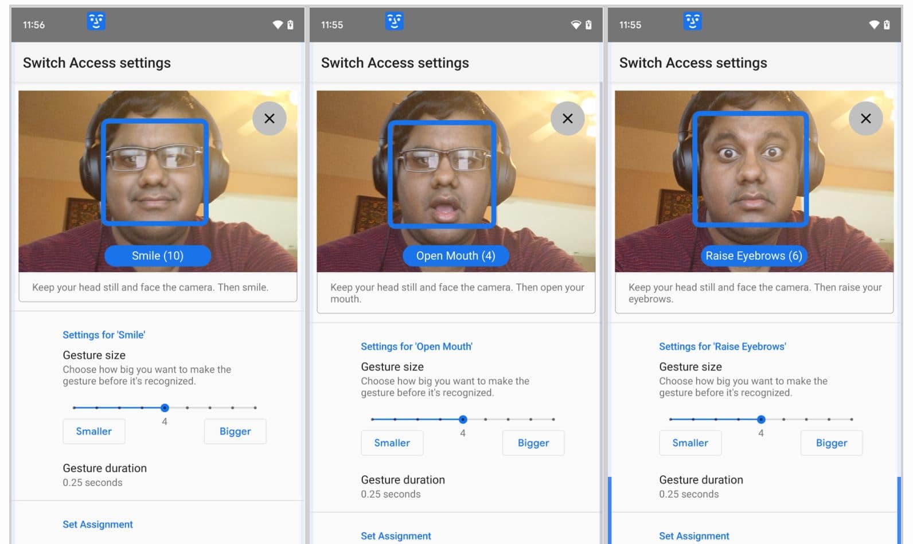Increase Open Mouth gesture size with Bigger
Viewport: 913px width, 544px height.
point(533,443)
